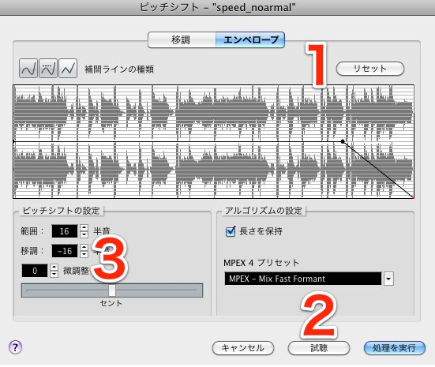This screenshot has height=367, width=435.
Task: Switch to the エンベロープ tab
Action: [250, 40]
